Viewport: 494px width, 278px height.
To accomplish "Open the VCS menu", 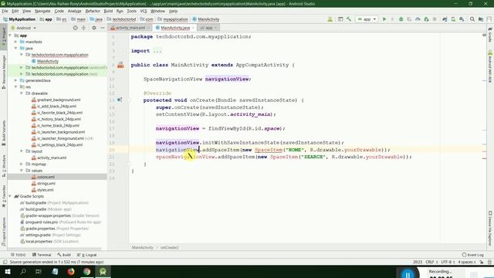I will pyautogui.click(x=144, y=11).
